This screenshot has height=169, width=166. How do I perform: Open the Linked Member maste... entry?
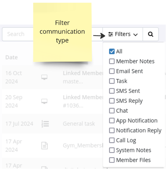(x=83, y=77)
